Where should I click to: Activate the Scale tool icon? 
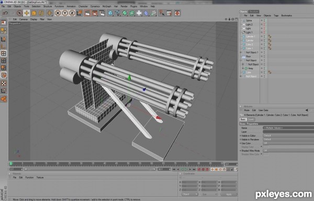tap(34, 13)
